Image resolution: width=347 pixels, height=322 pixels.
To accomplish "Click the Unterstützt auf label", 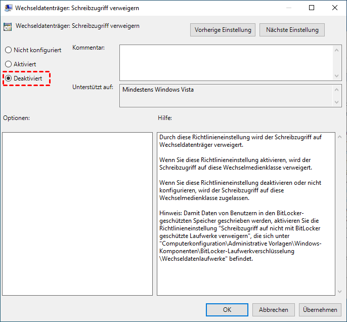I will 93,87.
